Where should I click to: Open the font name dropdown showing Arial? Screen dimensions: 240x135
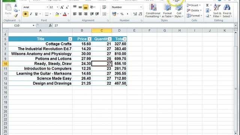tap(47, 7)
